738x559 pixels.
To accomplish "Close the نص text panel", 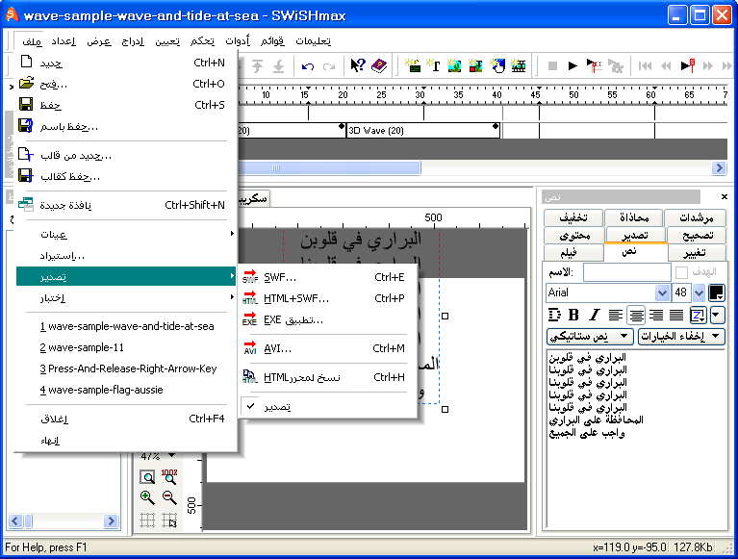I will click(x=725, y=196).
